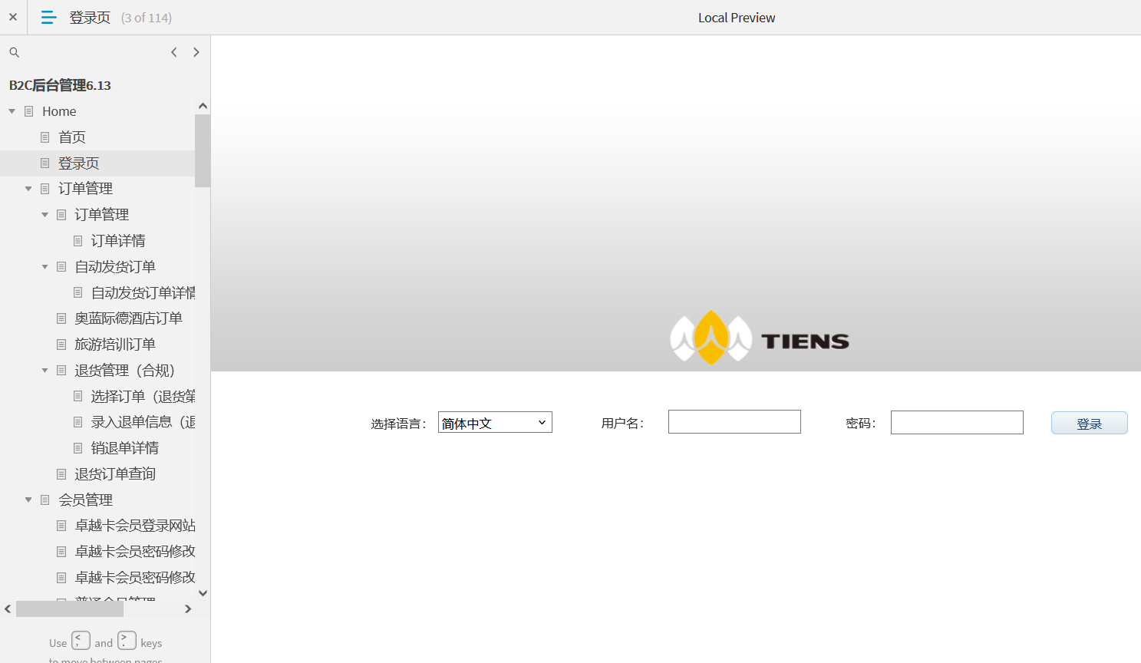Open the 选择订单（退货 page
Viewport: 1141px width, 663px height.
[x=143, y=397]
